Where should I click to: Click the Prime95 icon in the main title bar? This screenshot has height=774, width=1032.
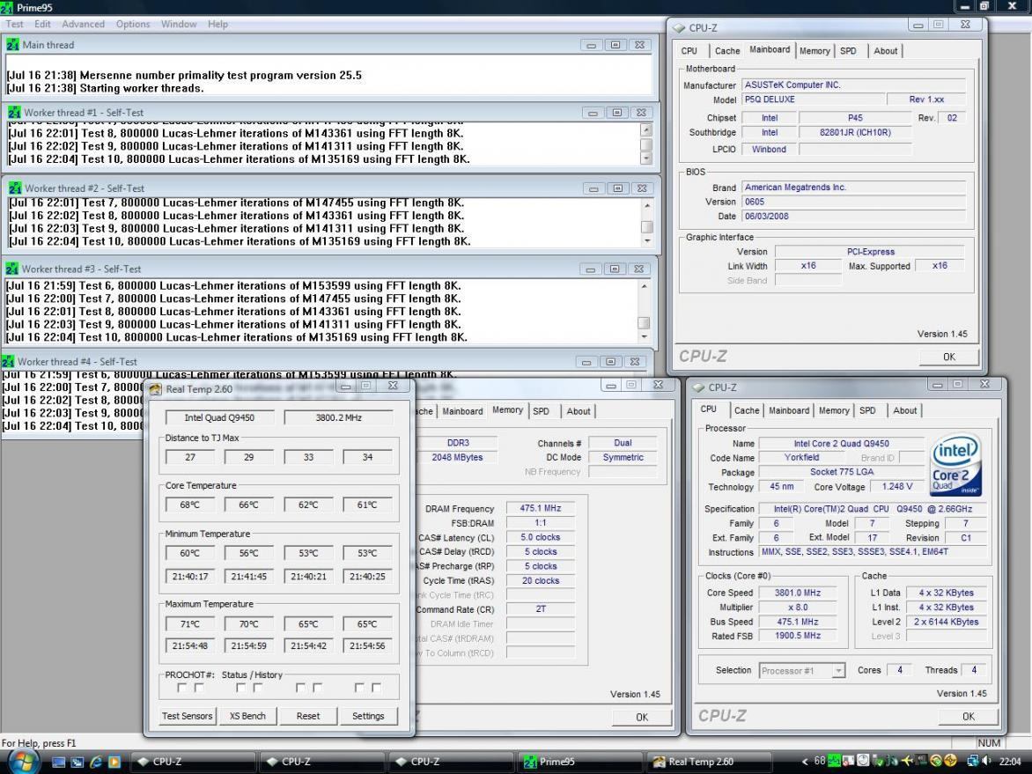[6, 7]
